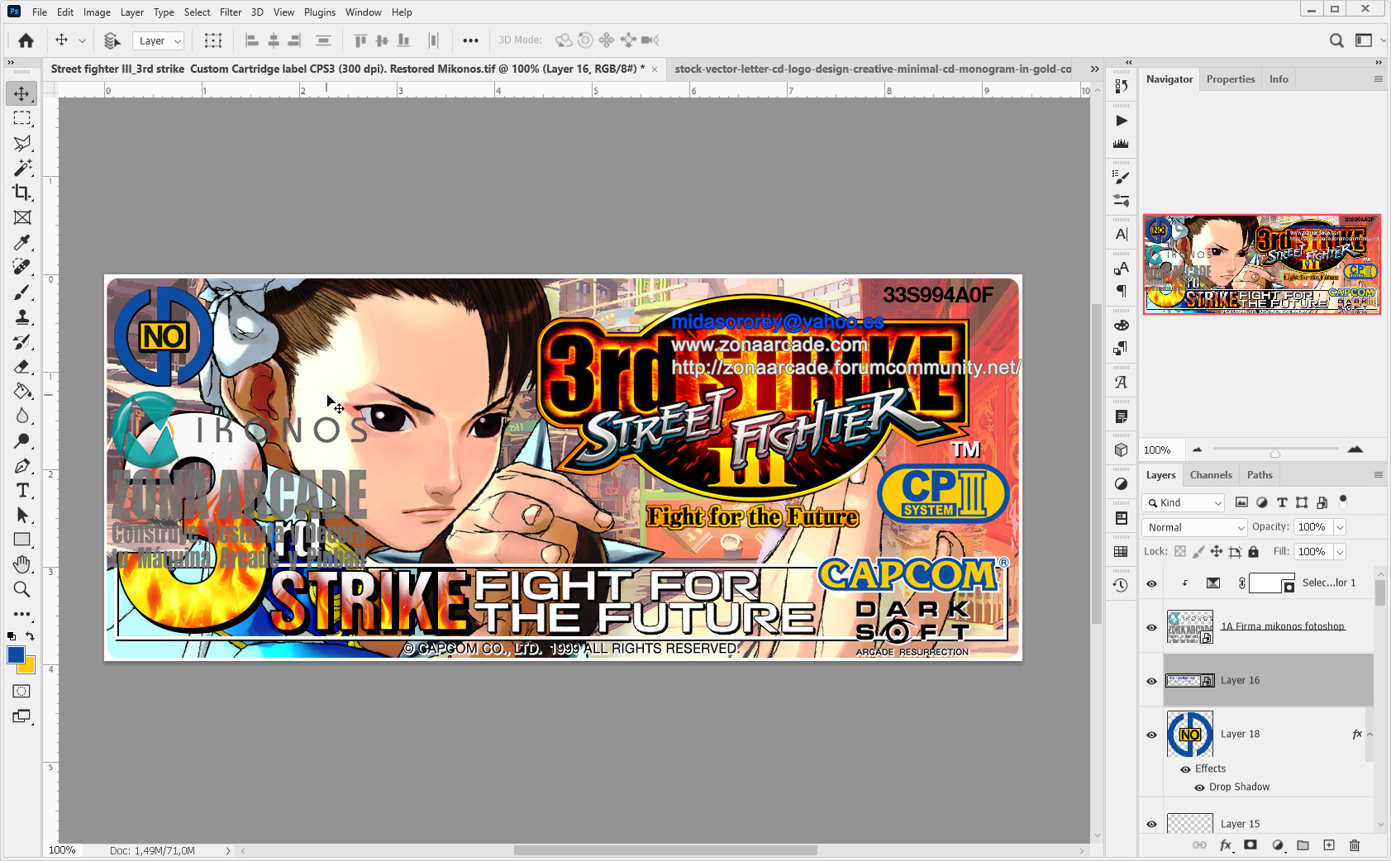Hide the Layer 18 layer
This screenshot has height=861, width=1391.
[x=1150, y=734]
